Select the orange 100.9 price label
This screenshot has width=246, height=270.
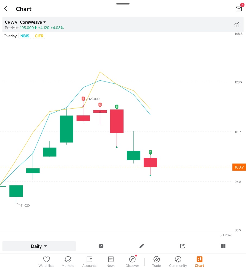(239, 167)
